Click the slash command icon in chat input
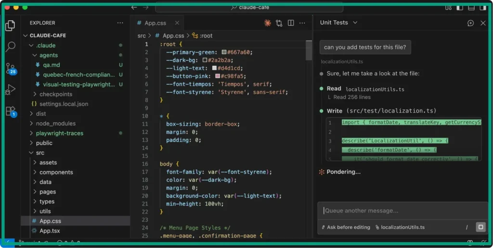493x248 pixels. click(467, 227)
